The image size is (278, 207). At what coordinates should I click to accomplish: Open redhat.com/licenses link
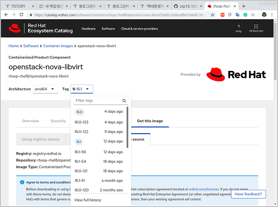(203, 189)
